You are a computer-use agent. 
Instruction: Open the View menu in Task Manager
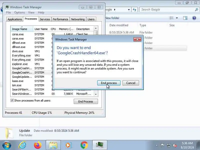(31, 12)
